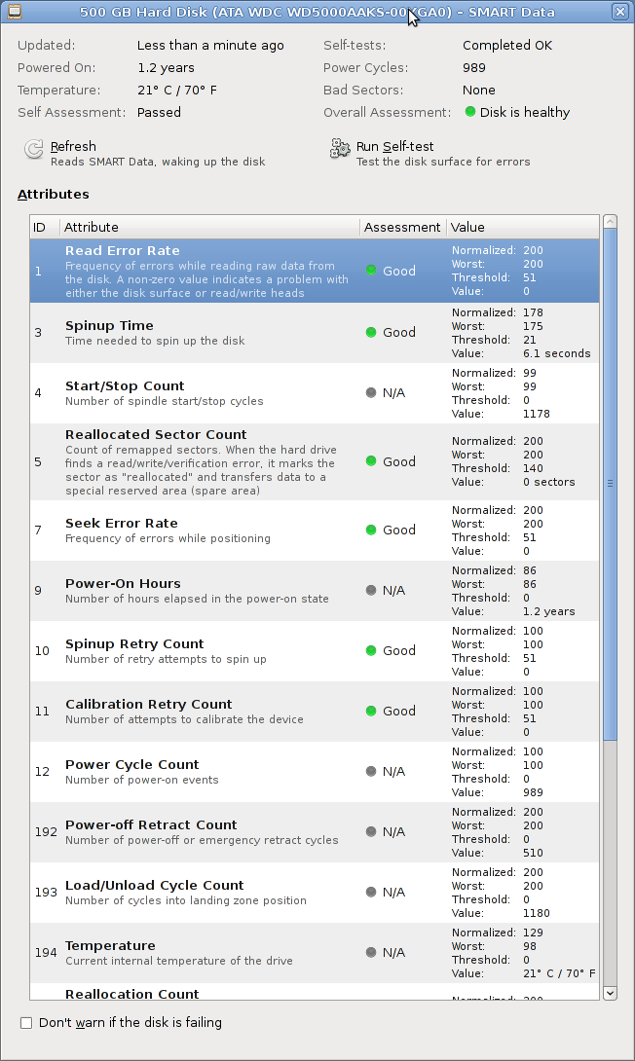This screenshot has height=1061, width=635.
Task: Click the Refresh button label
Action: (x=73, y=146)
